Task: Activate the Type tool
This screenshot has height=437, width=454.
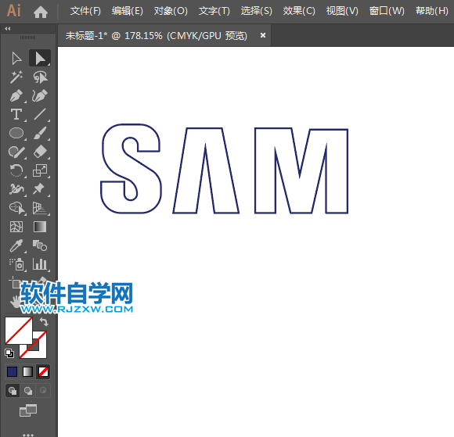Action: (16, 115)
